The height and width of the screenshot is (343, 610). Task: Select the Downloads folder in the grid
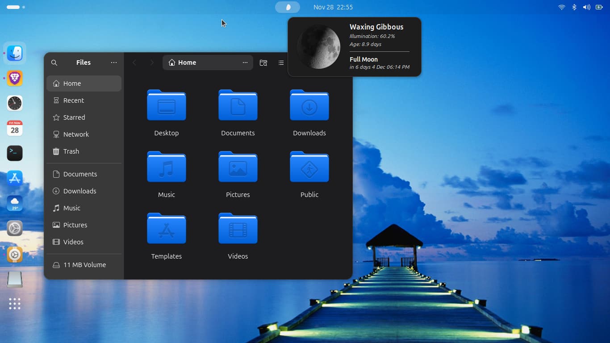[x=309, y=112]
